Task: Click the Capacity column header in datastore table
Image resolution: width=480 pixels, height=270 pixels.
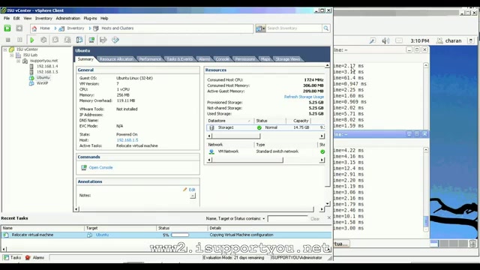Action: [301, 121]
